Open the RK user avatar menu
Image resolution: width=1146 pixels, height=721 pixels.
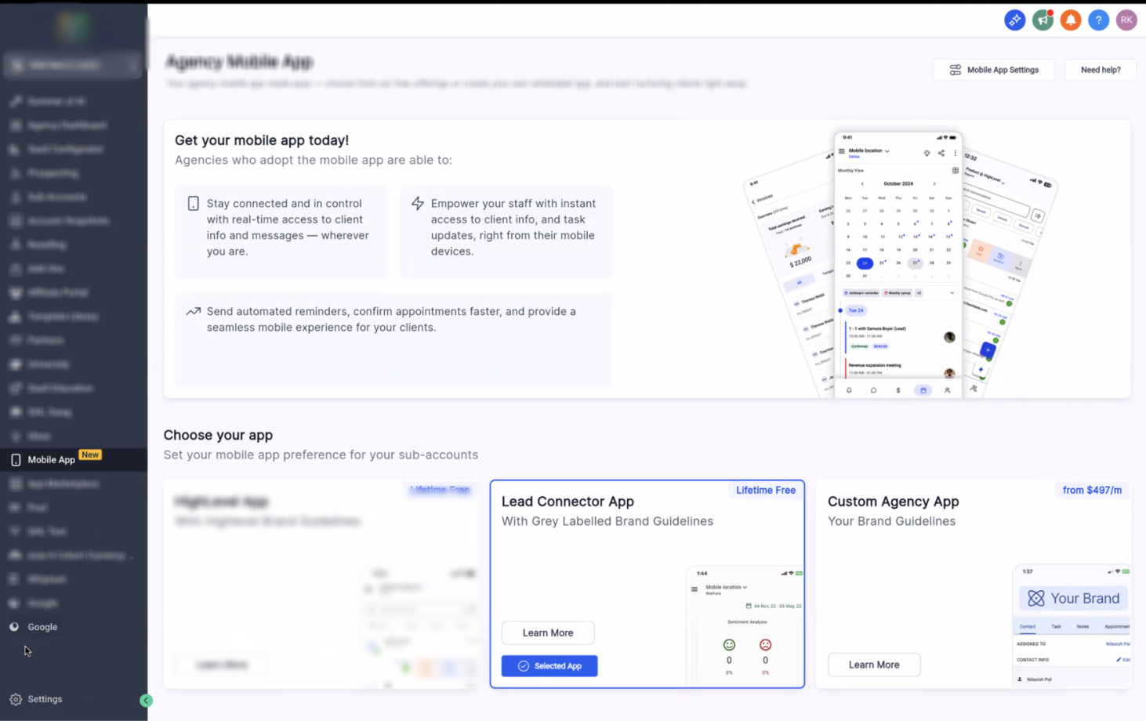tap(1126, 20)
